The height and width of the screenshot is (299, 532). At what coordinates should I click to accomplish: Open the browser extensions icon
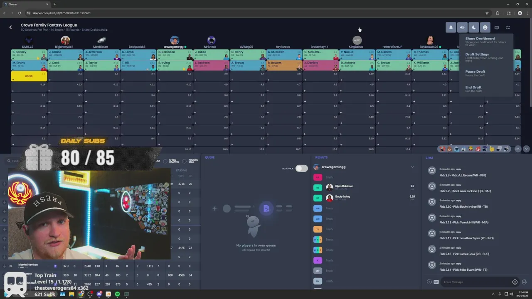498,13
